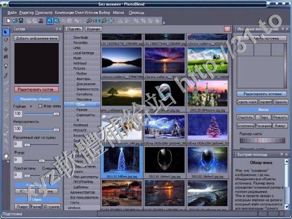
Task: Close the image browser with red X
Action: click(x=227, y=29)
